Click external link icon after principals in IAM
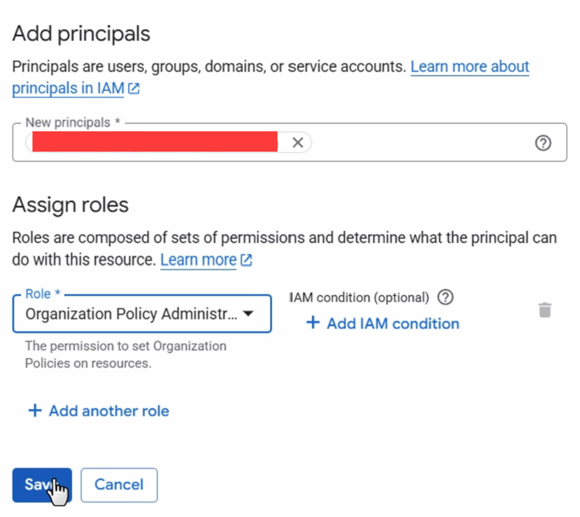Viewport: 580px width, 517px height. point(133,88)
